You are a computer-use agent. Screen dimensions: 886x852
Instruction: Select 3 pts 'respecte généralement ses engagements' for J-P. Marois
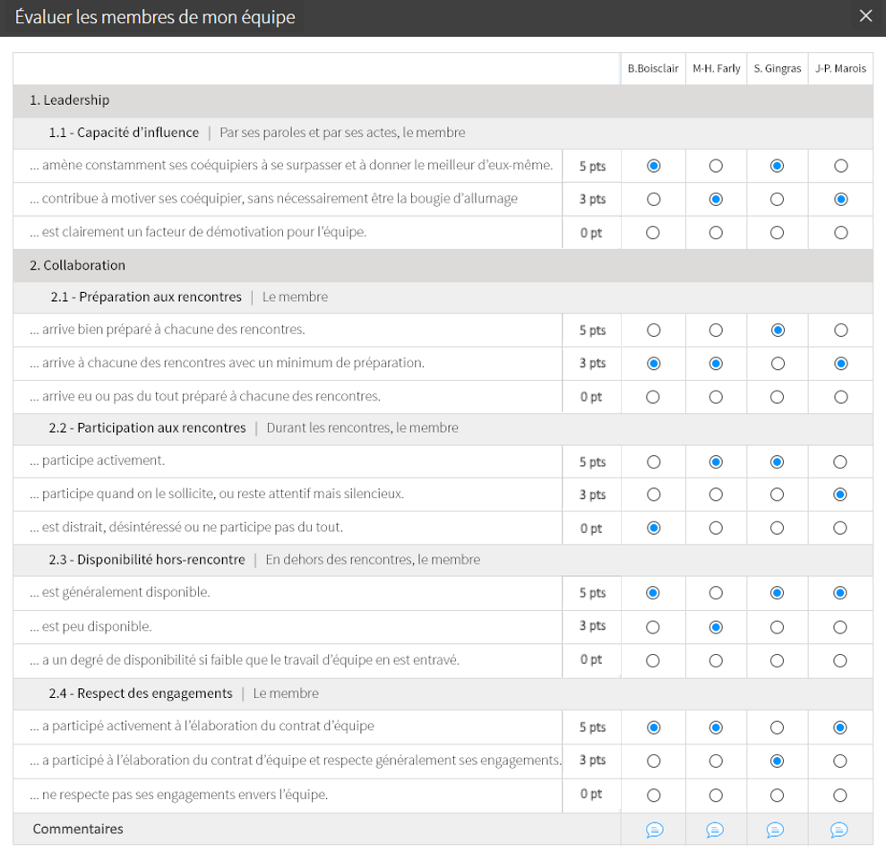pyautogui.click(x=839, y=761)
